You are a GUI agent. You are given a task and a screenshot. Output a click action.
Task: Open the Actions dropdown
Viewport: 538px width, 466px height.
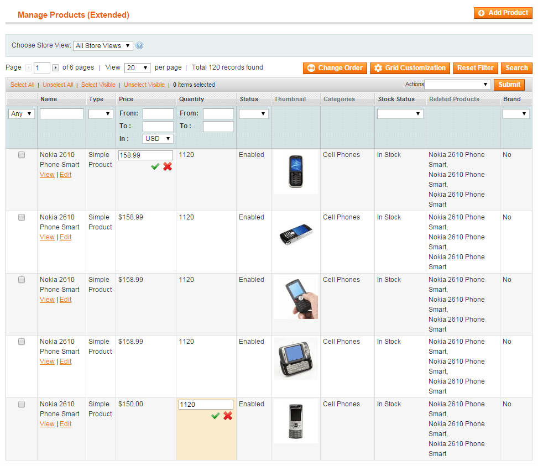[457, 85]
